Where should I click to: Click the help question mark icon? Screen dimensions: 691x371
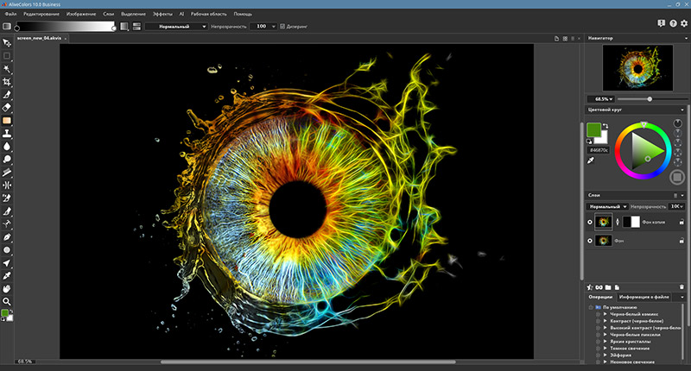pyautogui.click(x=672, y=23)
